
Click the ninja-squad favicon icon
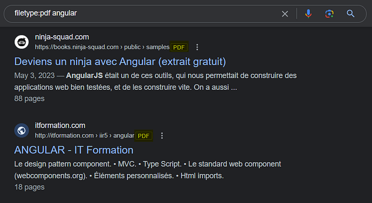pyautogui.click(x=22, y=42)
